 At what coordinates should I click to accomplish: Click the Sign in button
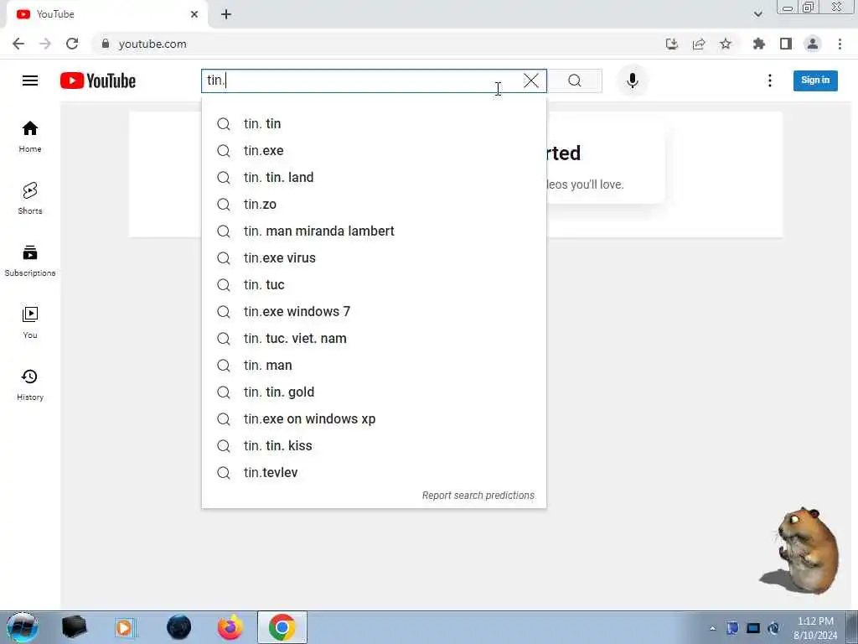(x=815, y=80)
